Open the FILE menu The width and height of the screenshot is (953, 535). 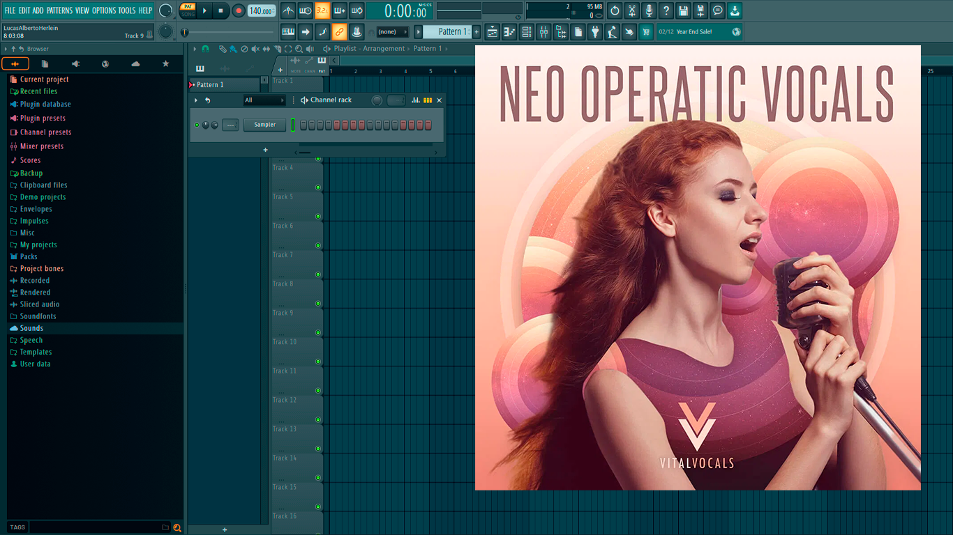(x=10, y=10)
